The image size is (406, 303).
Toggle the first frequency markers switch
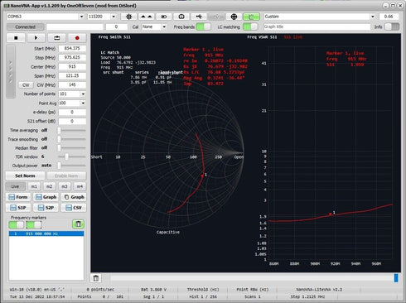[17, 224]
